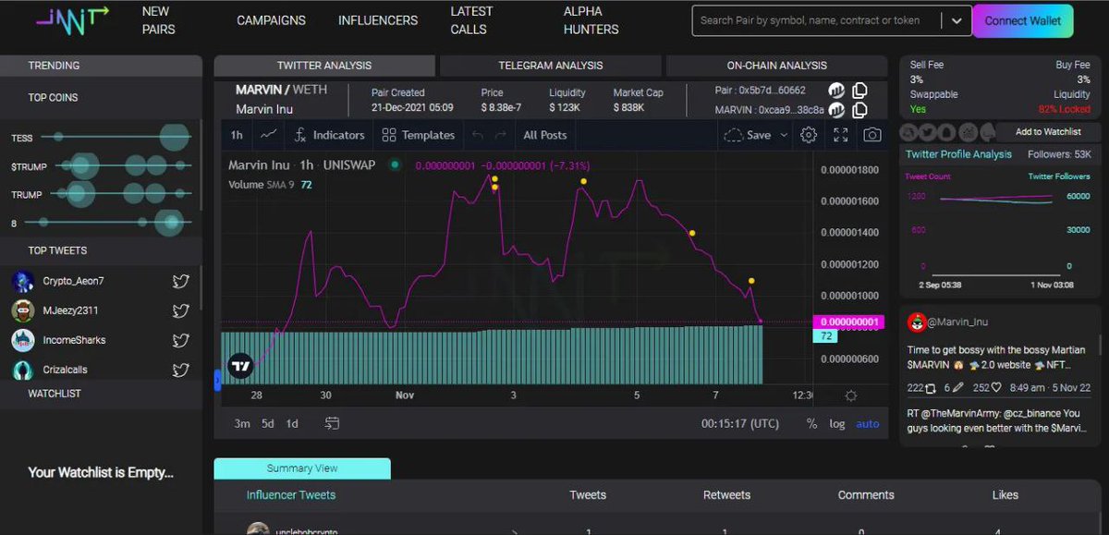Image resolution: width=1109 pixels, height=535 pixels.
Task: Open the chart Templates menu
Action: coord(419,135)
